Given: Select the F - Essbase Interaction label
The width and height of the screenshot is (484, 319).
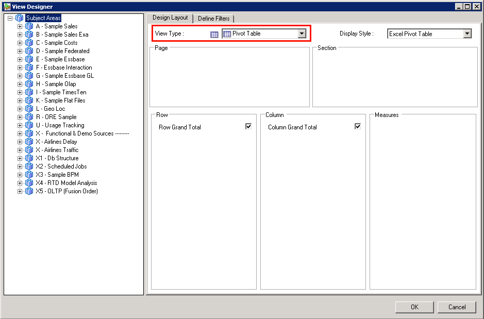Looking at the screenshot, I should (64, 68).
